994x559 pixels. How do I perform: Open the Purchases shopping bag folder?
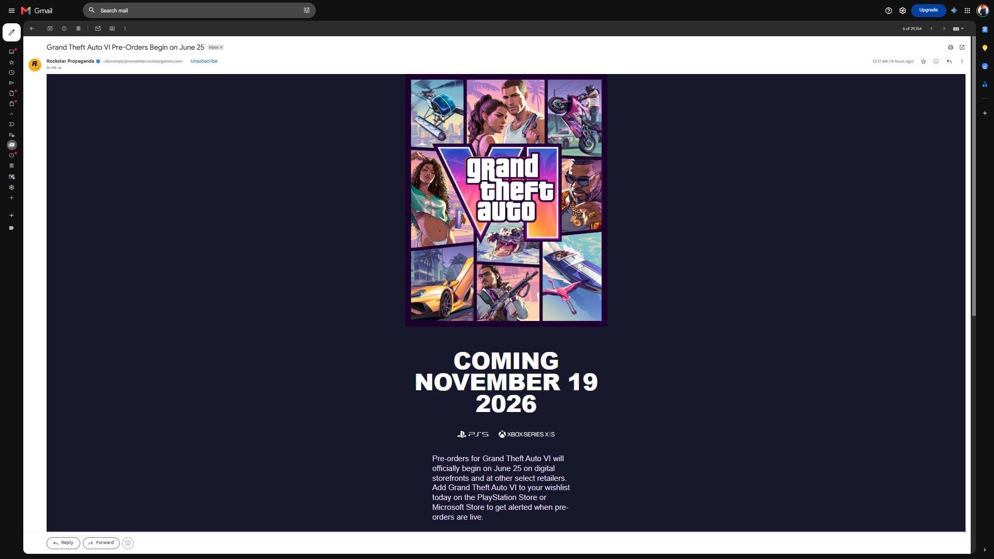tap(11, 104)
